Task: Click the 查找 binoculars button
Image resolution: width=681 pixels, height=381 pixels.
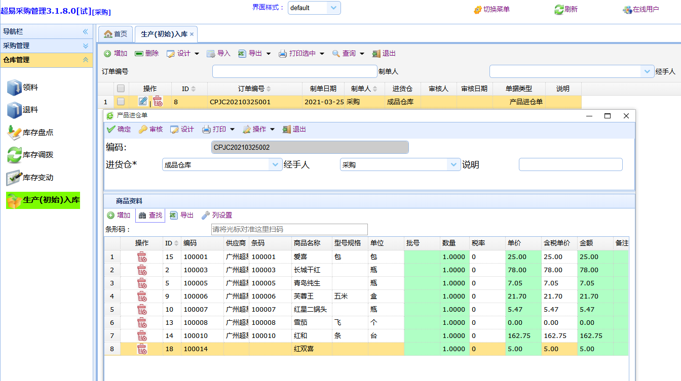Action: [150, 216]
